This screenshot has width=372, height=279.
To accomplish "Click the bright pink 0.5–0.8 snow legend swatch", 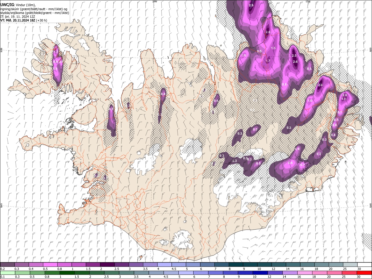I will tap(50, 265).
